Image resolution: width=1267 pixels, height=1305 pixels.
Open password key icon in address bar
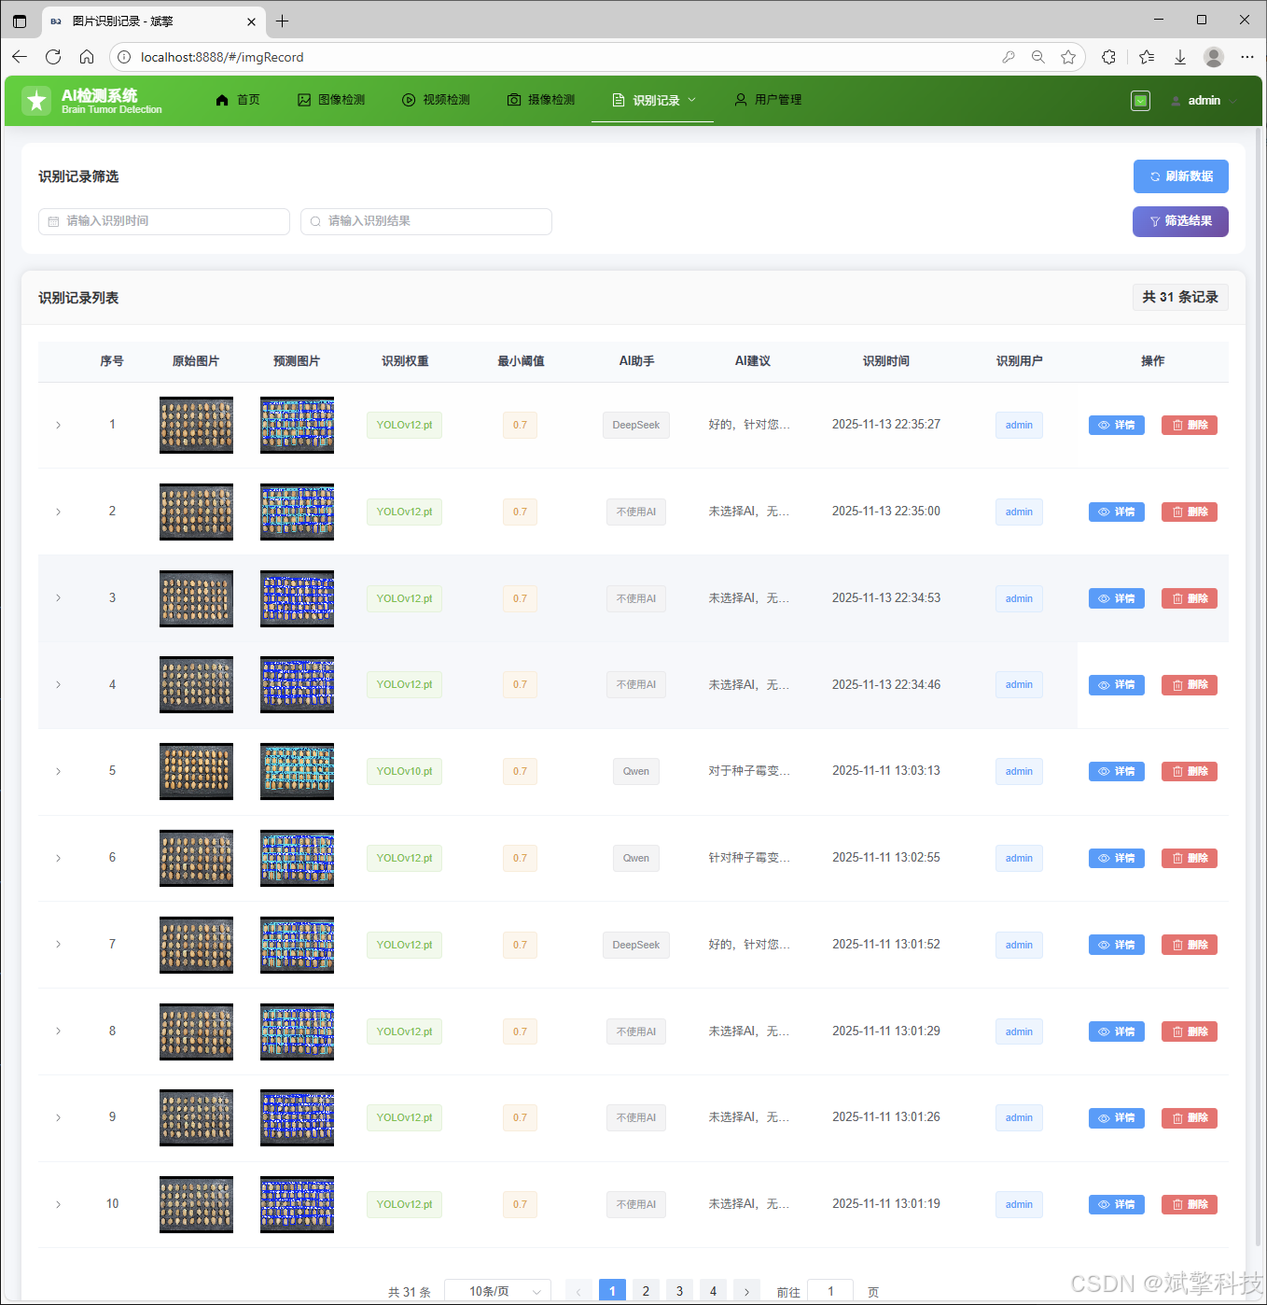click(1009, 57)
